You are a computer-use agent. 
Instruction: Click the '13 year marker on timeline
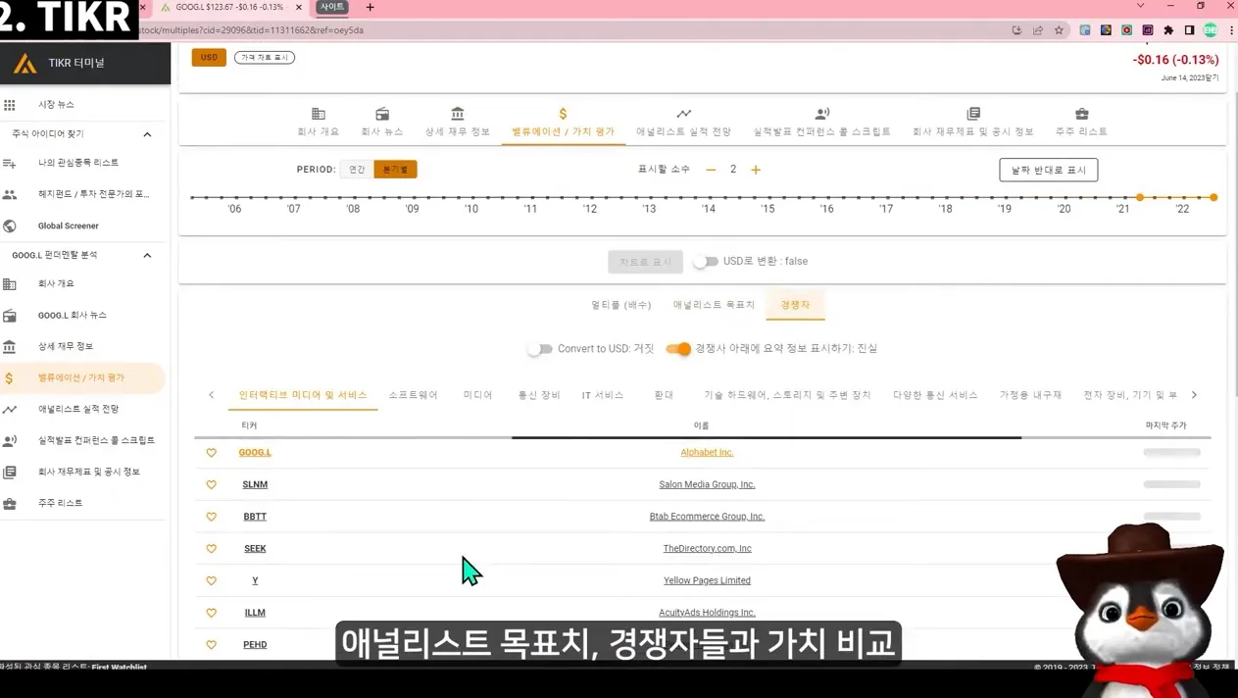[x=649, y=209]
